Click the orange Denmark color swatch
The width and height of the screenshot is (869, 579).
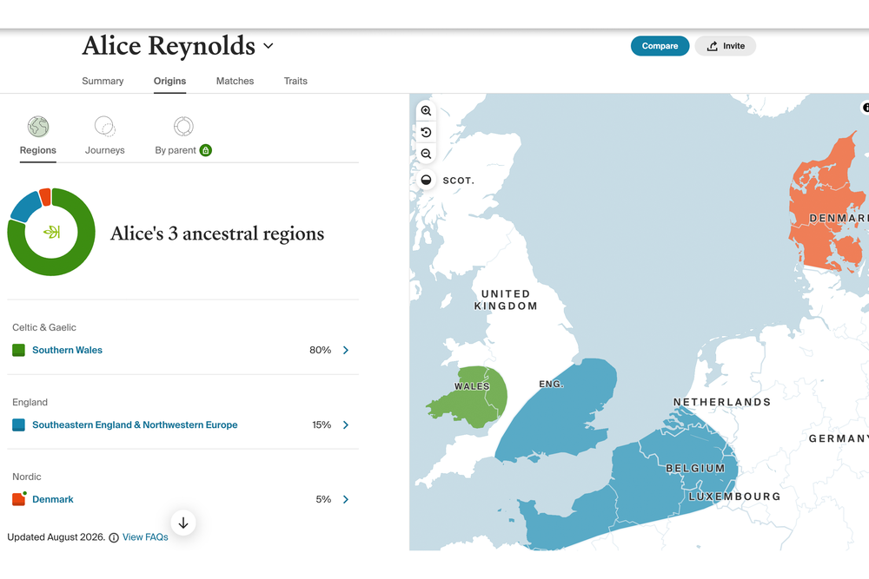pyautogui.click(x=19, y=499)
